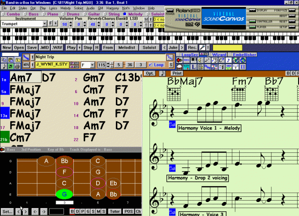
Task: Click the Stop button
Action: click(88, 48)
